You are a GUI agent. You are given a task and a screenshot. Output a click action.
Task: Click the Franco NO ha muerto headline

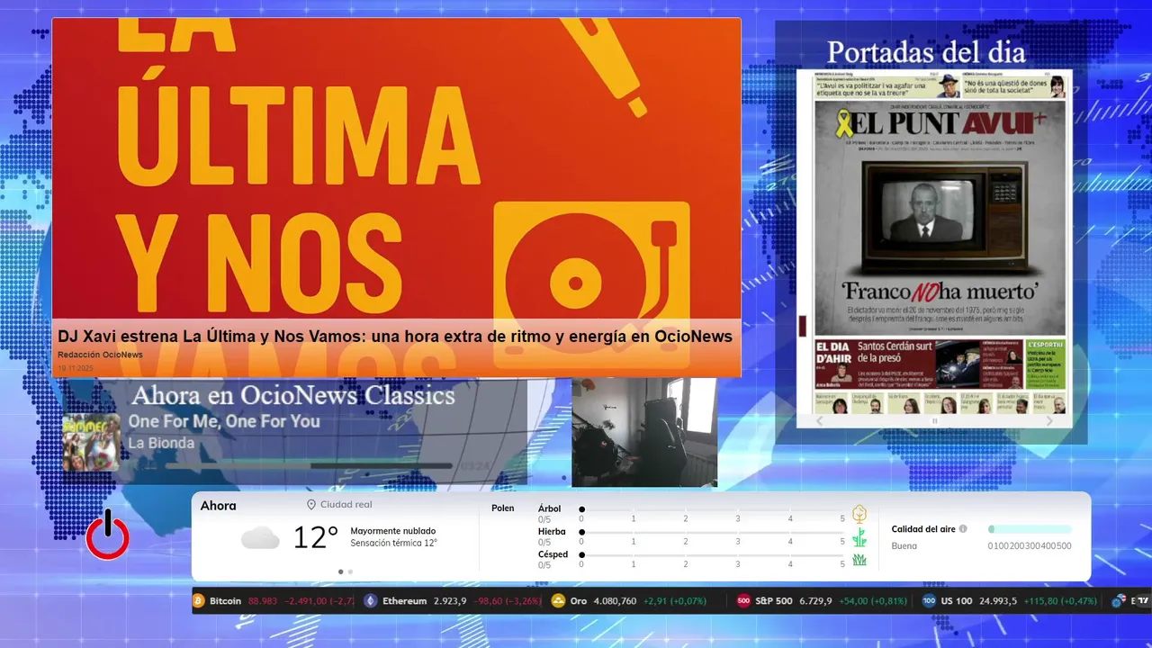click(x=940, y=292)
